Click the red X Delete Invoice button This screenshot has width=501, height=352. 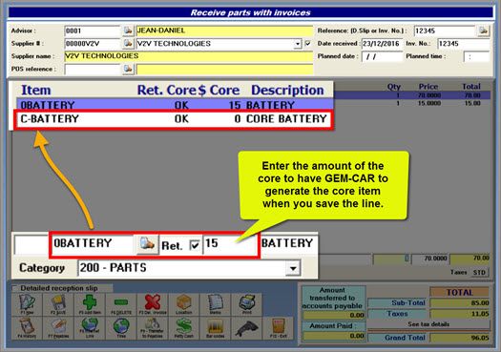[x=153, y=304]
